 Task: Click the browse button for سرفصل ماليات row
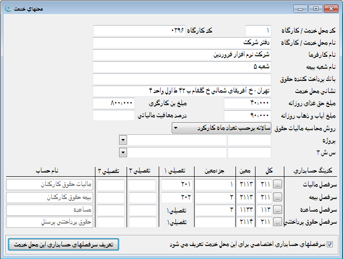(279, 186)
